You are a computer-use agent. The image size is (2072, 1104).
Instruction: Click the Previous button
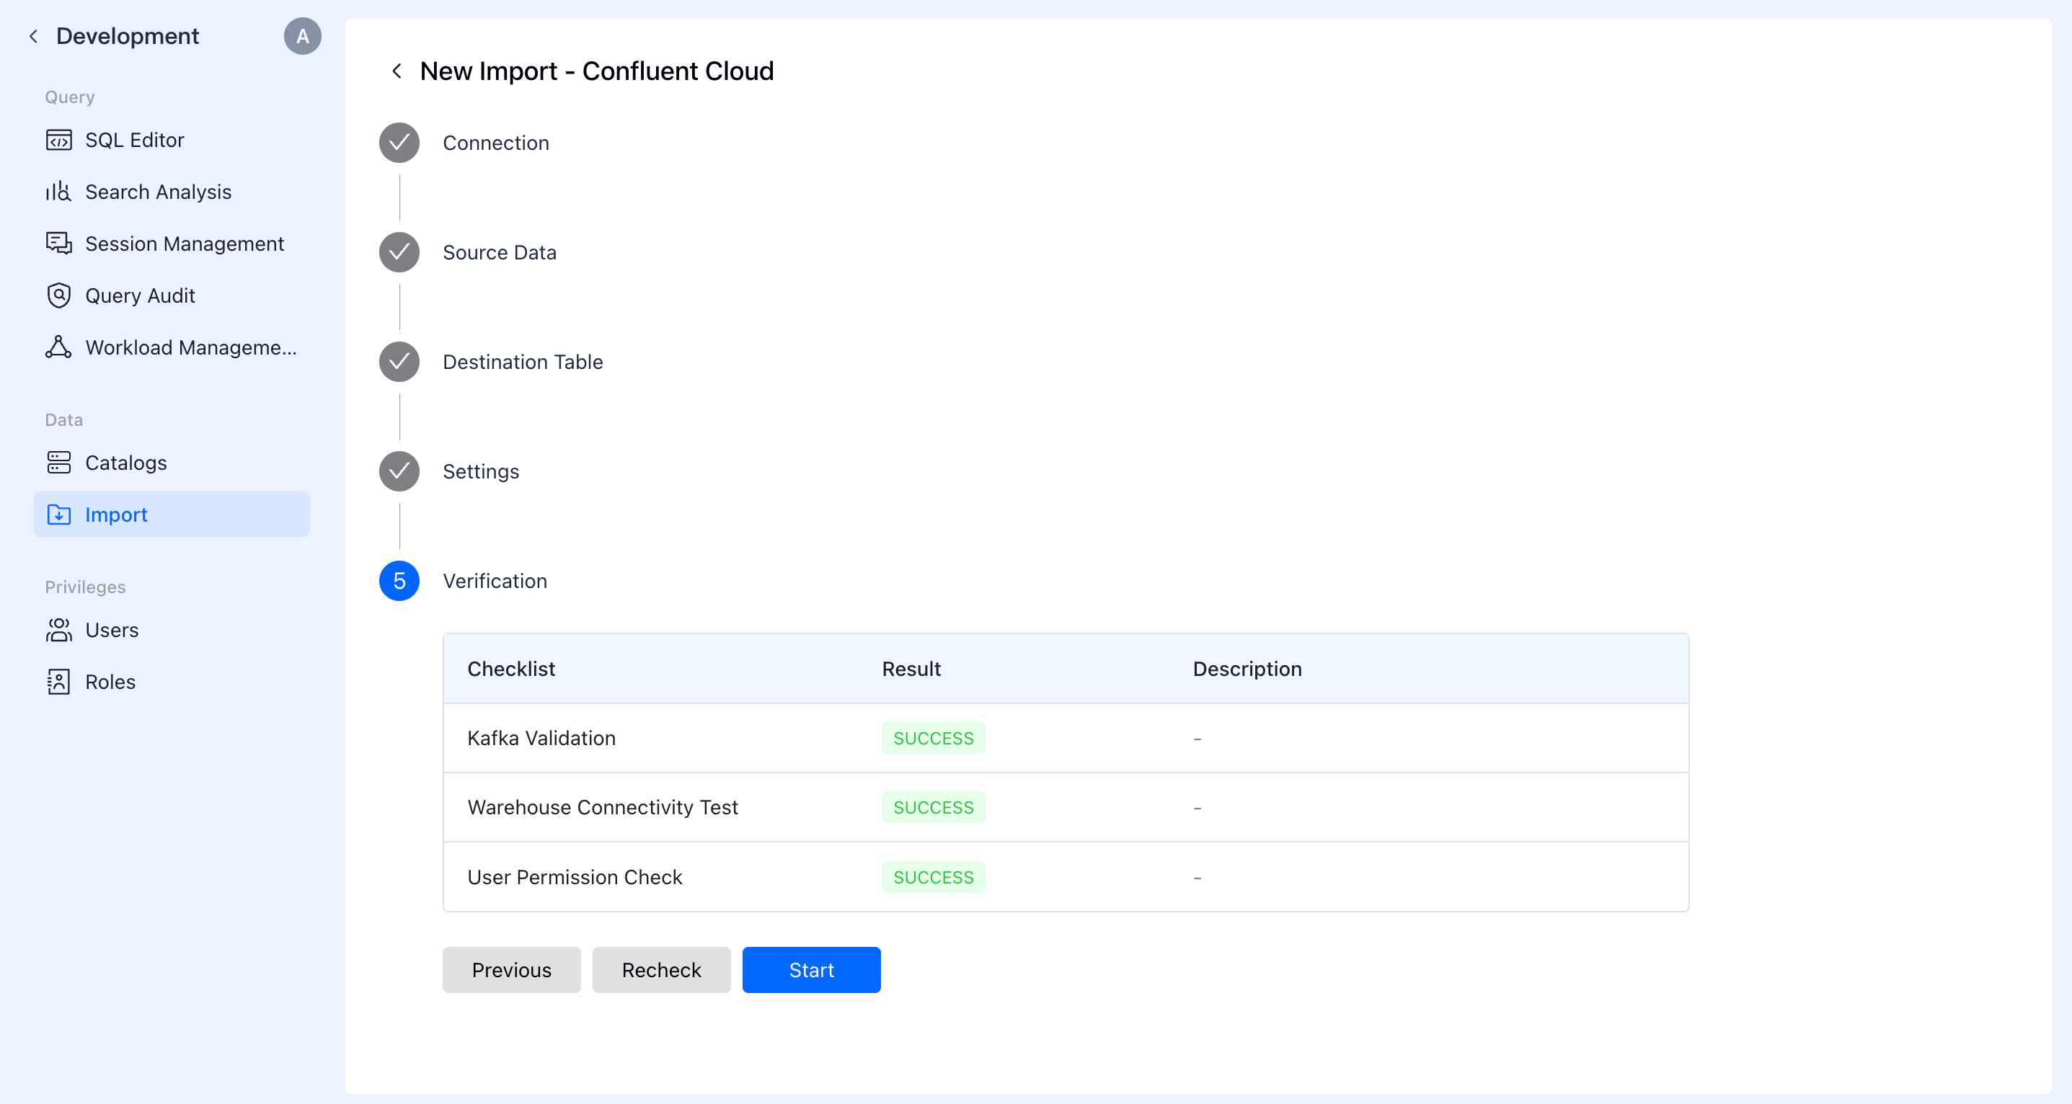coord(512,970)
